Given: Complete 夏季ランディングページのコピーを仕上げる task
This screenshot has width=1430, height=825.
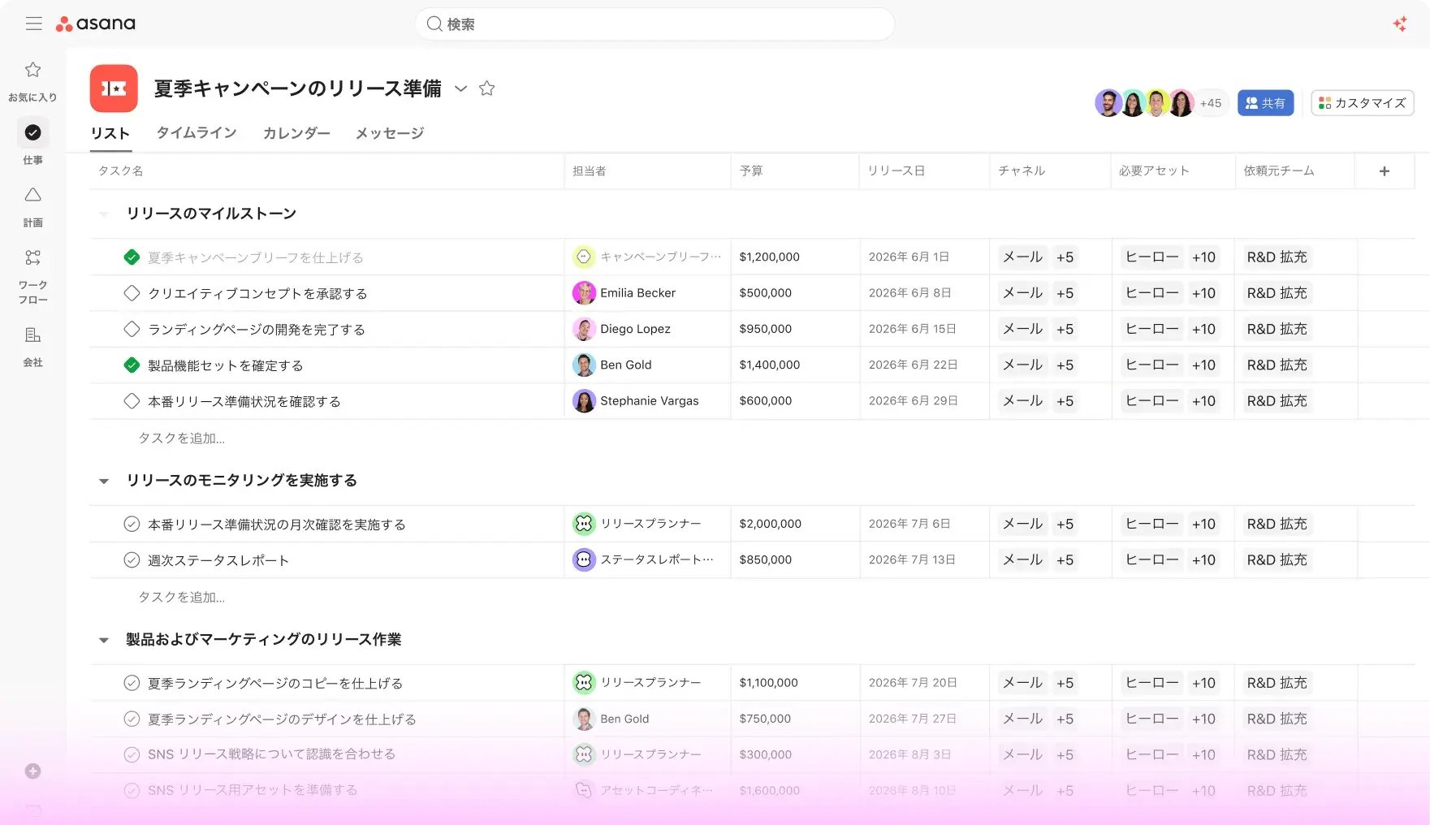Looking at the screenshot, I should [x=132, y=683].
